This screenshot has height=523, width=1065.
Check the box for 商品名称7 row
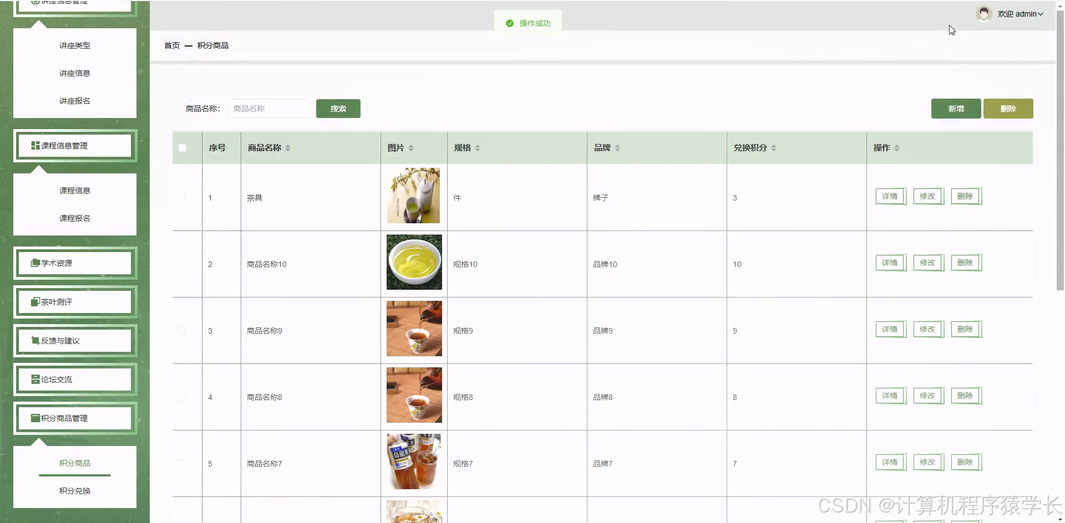click(181, 464)
